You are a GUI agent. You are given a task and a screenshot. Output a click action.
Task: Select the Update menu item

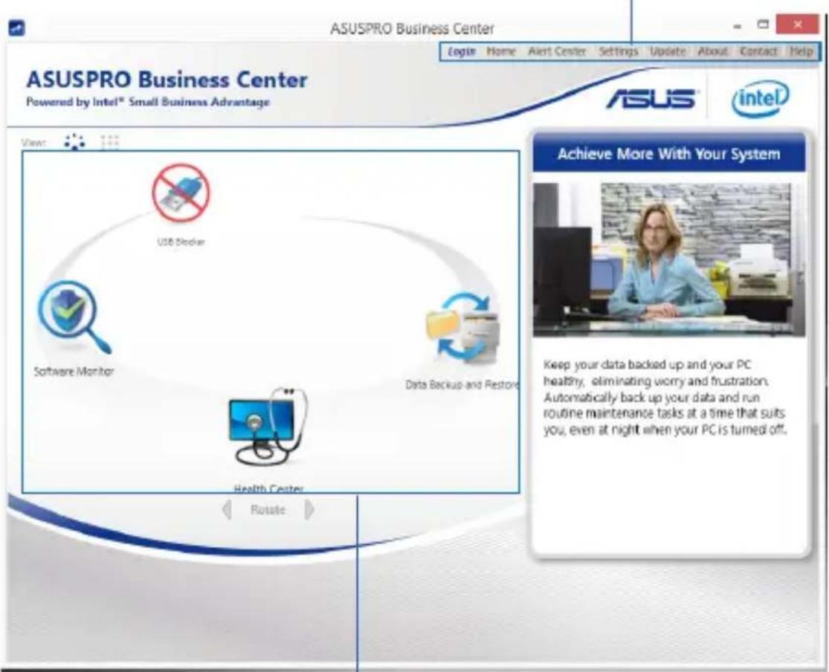(668, 51)
